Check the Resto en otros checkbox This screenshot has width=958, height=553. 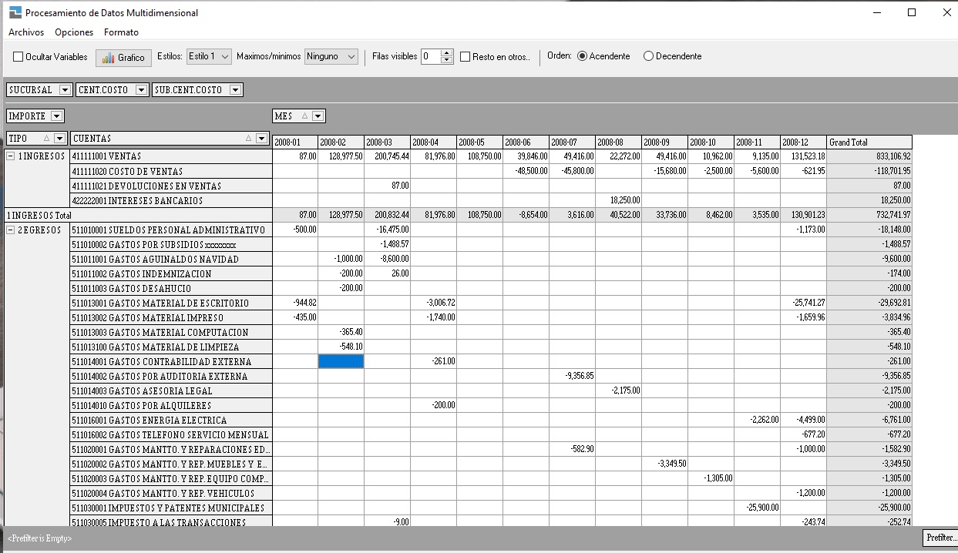[466, 57]
